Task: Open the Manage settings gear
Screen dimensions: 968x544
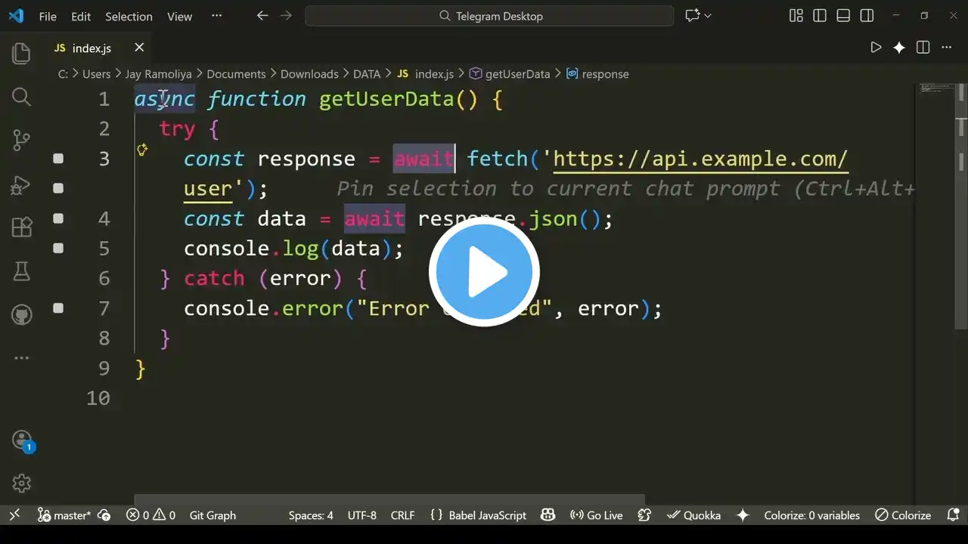Action: tap(21, 483)
